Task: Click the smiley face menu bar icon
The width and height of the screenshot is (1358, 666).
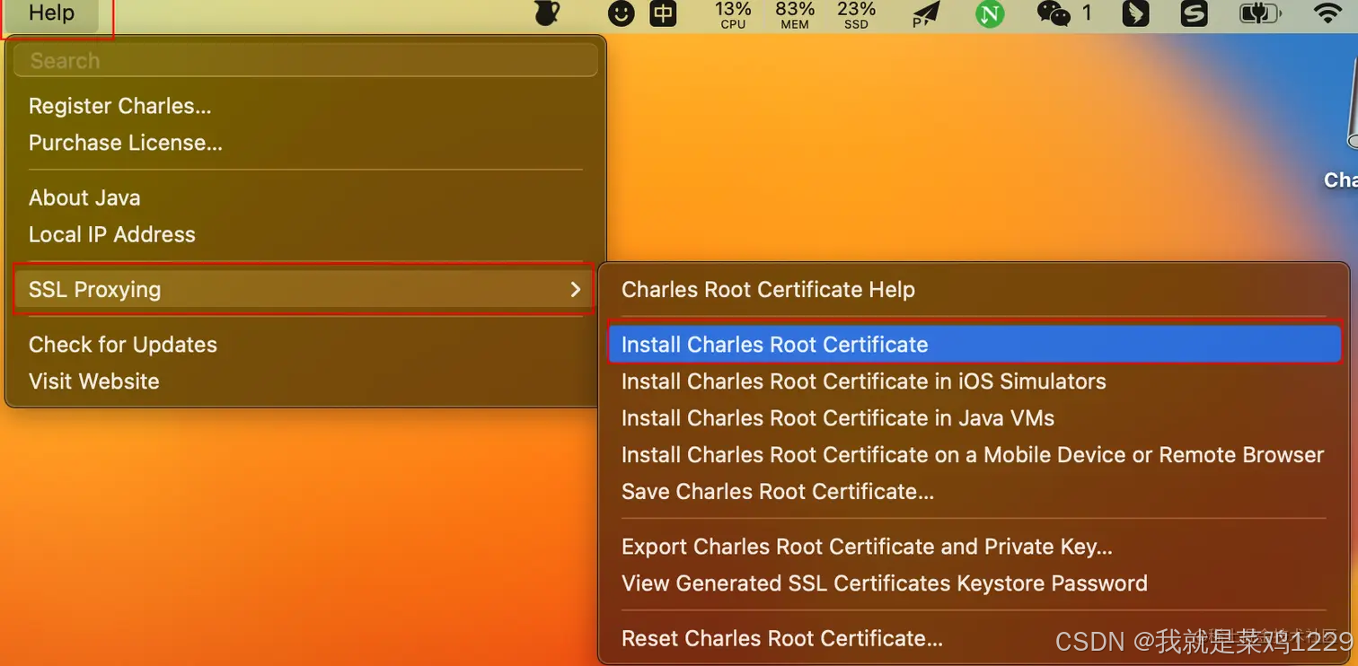Action: [x=621, y=13]
